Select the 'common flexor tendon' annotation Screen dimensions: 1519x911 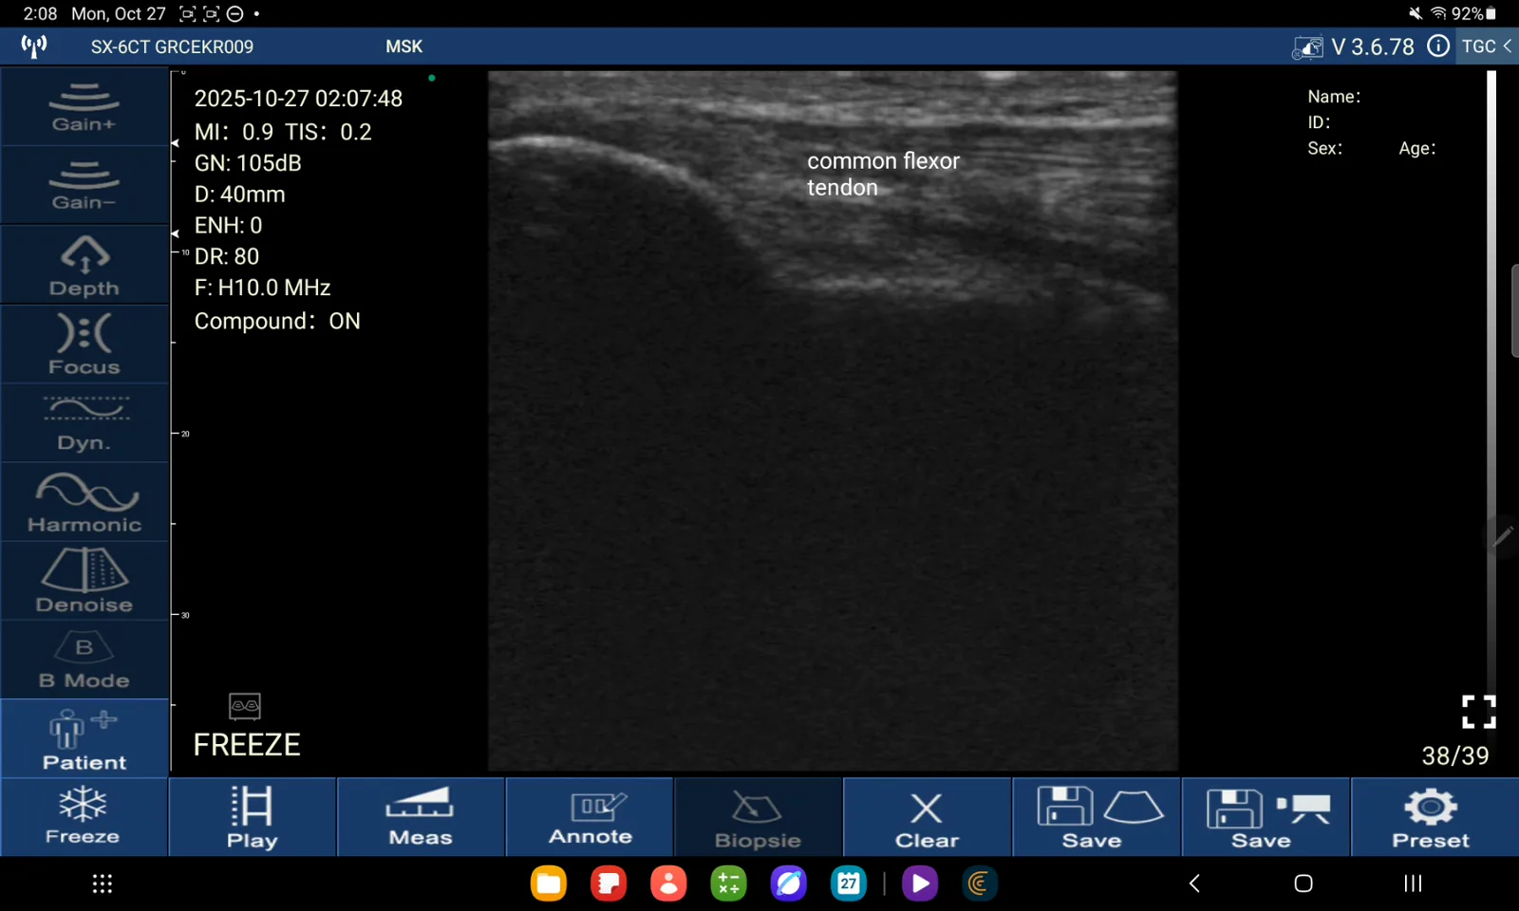pos(883,175)
